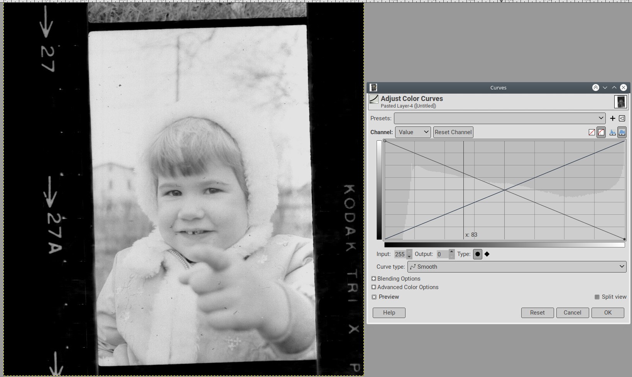
Task: Click the layer thumbnail in dialog header
Action: point(620,102)
